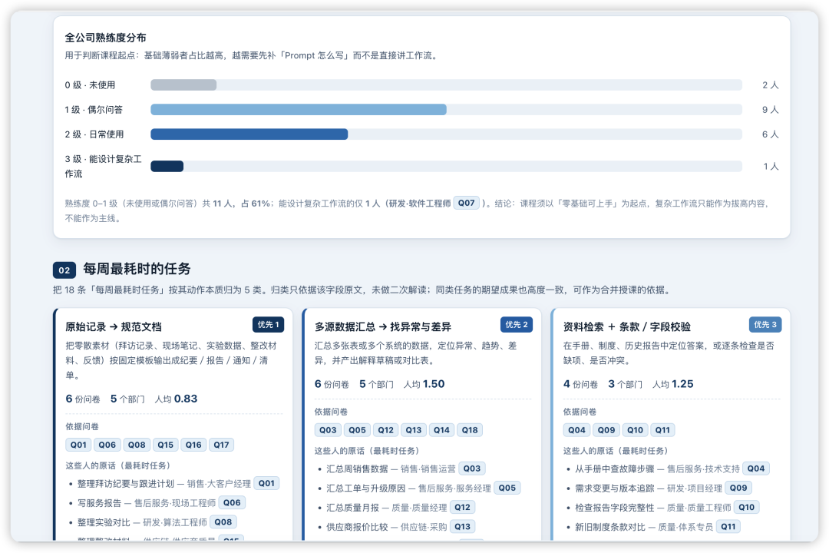Click the 优先 2 priority badge
Image resolution: width=829 pixels, height=553 pixels.
coord(517,324)
